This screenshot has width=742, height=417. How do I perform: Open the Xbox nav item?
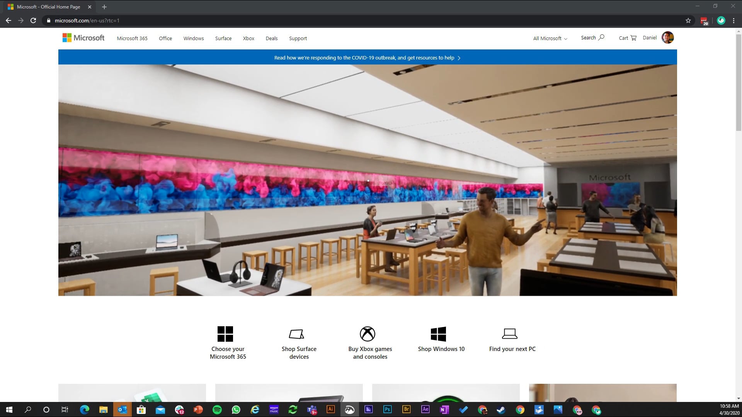(248, 38)
